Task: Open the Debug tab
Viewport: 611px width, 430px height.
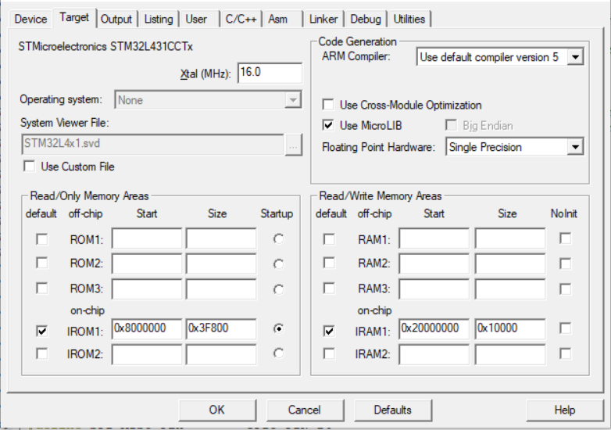Action: click(366, 19)
